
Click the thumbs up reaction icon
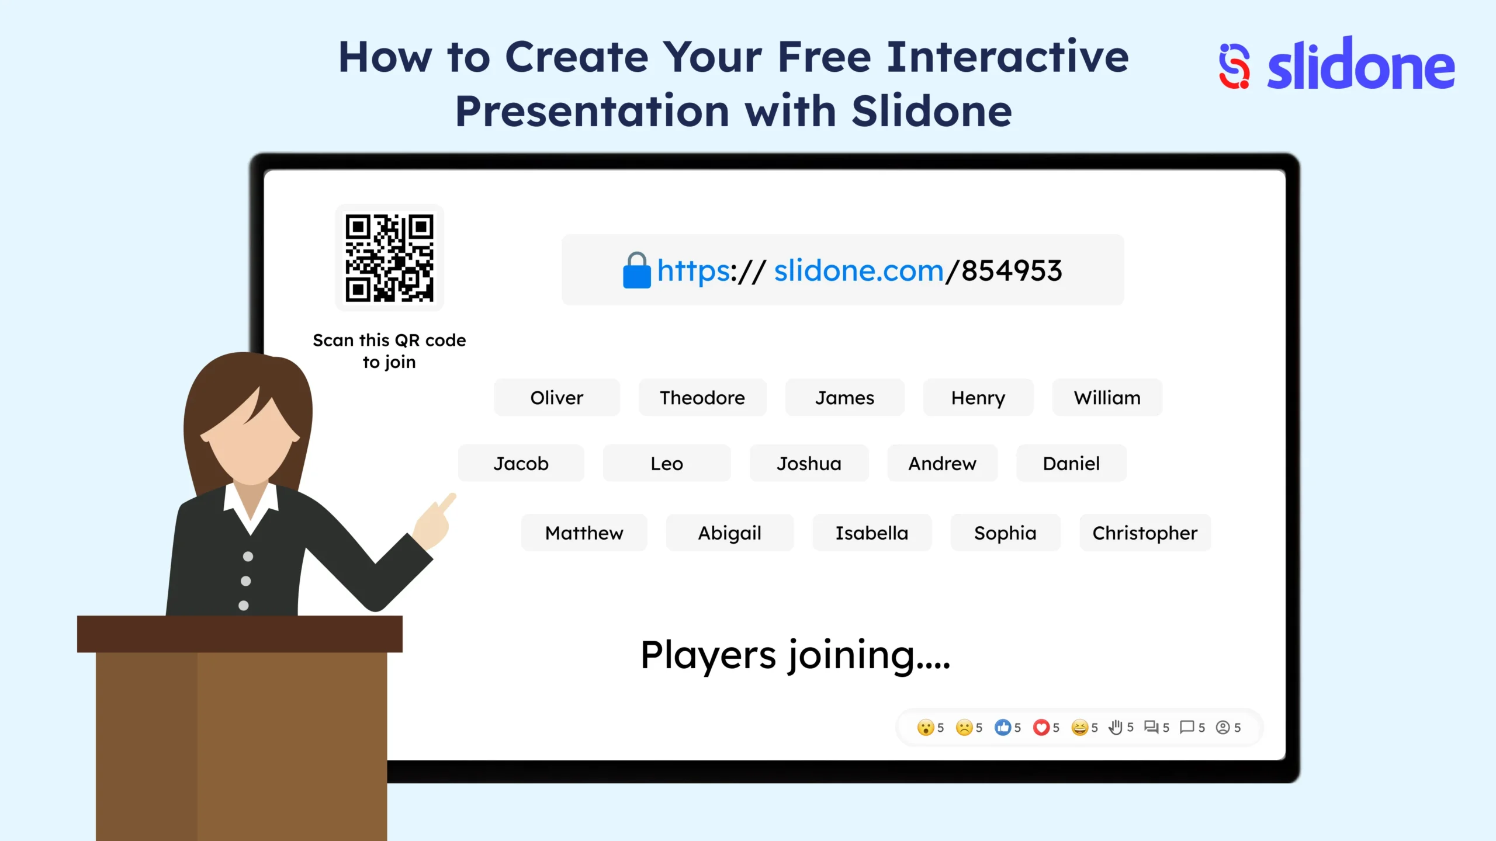999,727
